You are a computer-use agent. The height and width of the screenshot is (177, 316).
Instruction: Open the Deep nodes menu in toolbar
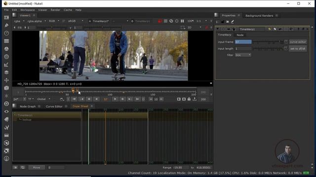click(x=6, y=104)
